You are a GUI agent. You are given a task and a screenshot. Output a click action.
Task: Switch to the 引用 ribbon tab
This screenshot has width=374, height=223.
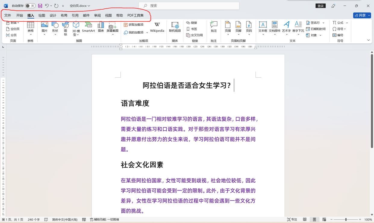(x=75, y=15)
